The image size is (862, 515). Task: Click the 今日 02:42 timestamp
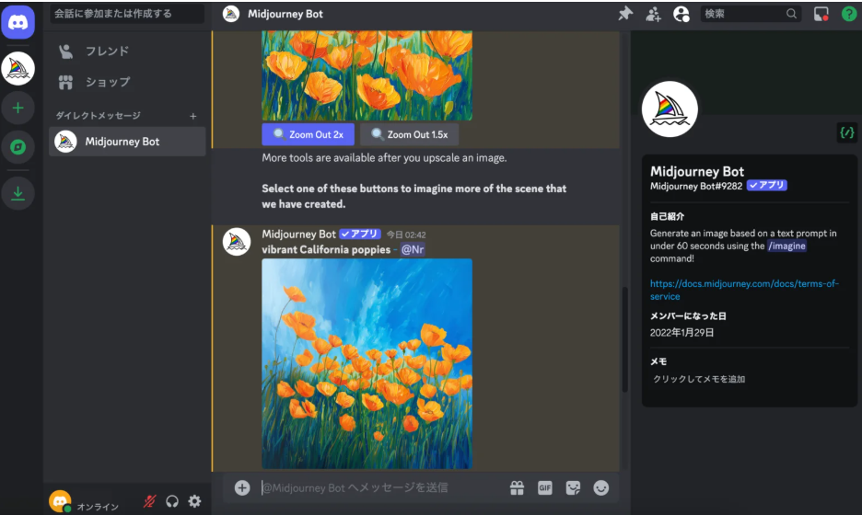[x=406, y=235]
